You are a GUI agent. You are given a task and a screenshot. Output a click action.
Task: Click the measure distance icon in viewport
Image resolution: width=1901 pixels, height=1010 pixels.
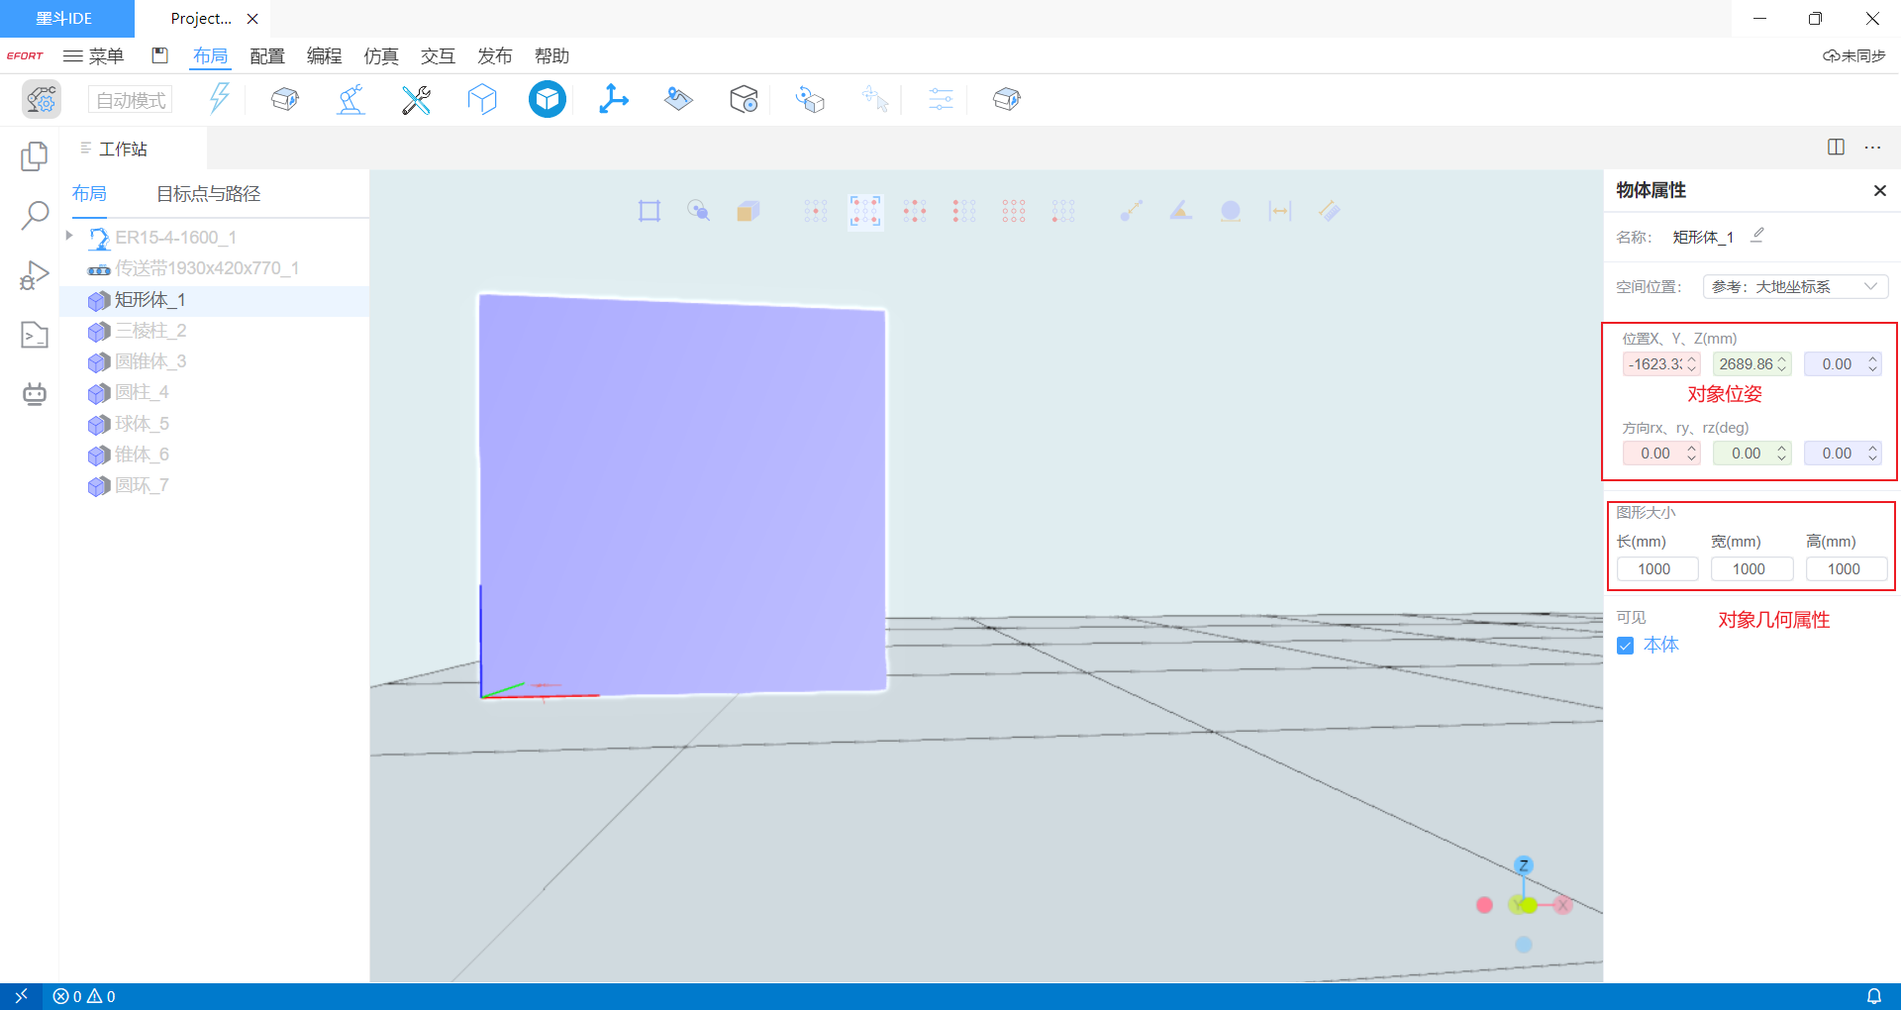1280,211
